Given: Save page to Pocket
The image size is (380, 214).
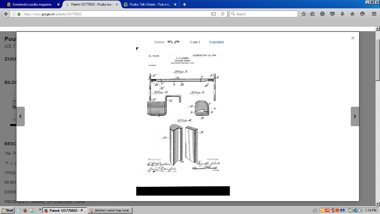Looking at the screenshot, I should pos(332,14).
